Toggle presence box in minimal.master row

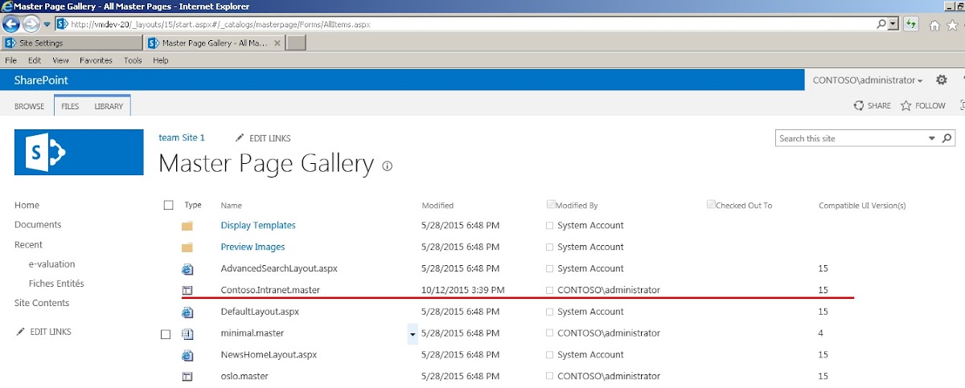point(550,333)
